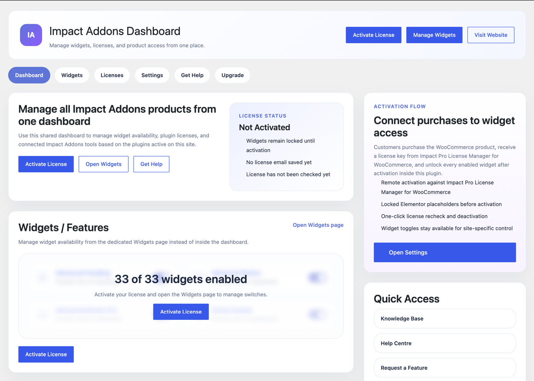Visit Website button in header
Viewport: 534px width, 381px height.
tap(491, 35)
